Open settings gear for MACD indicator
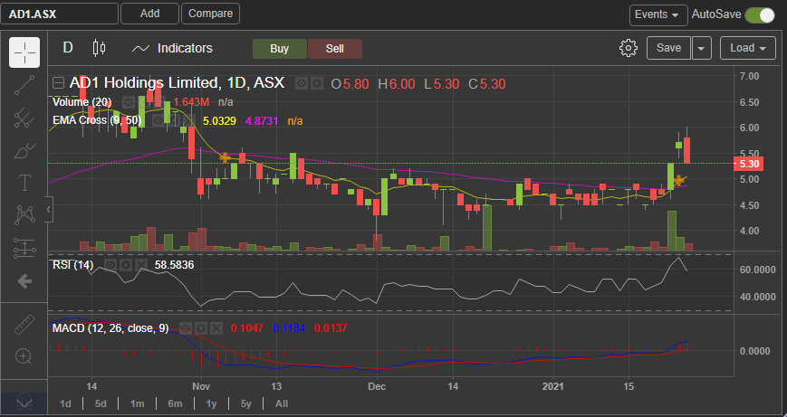 [201, 328]
